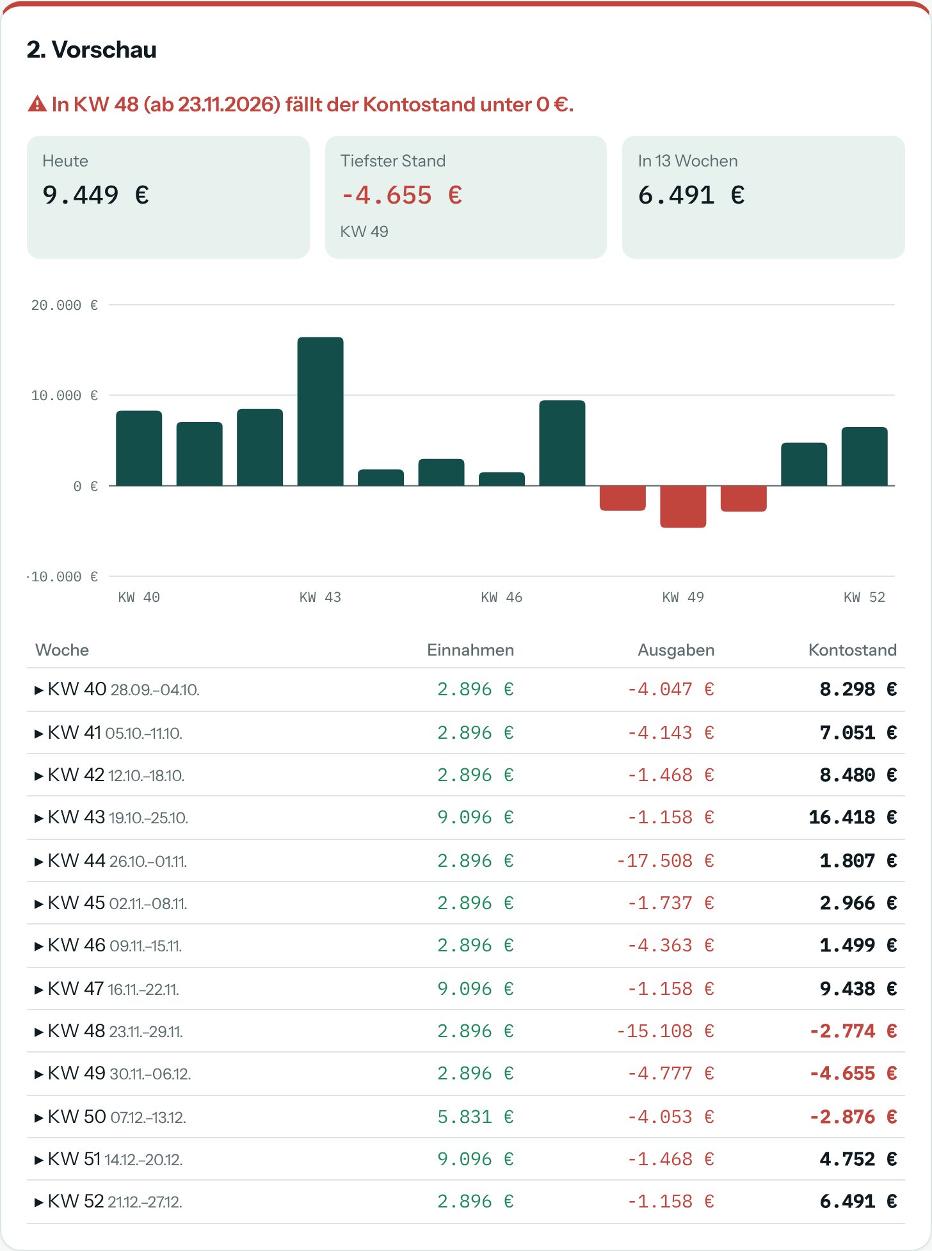This screenshot has height=1251, width=932.
Task: Select the Heute balance card
Action: [x=168, y=197]
